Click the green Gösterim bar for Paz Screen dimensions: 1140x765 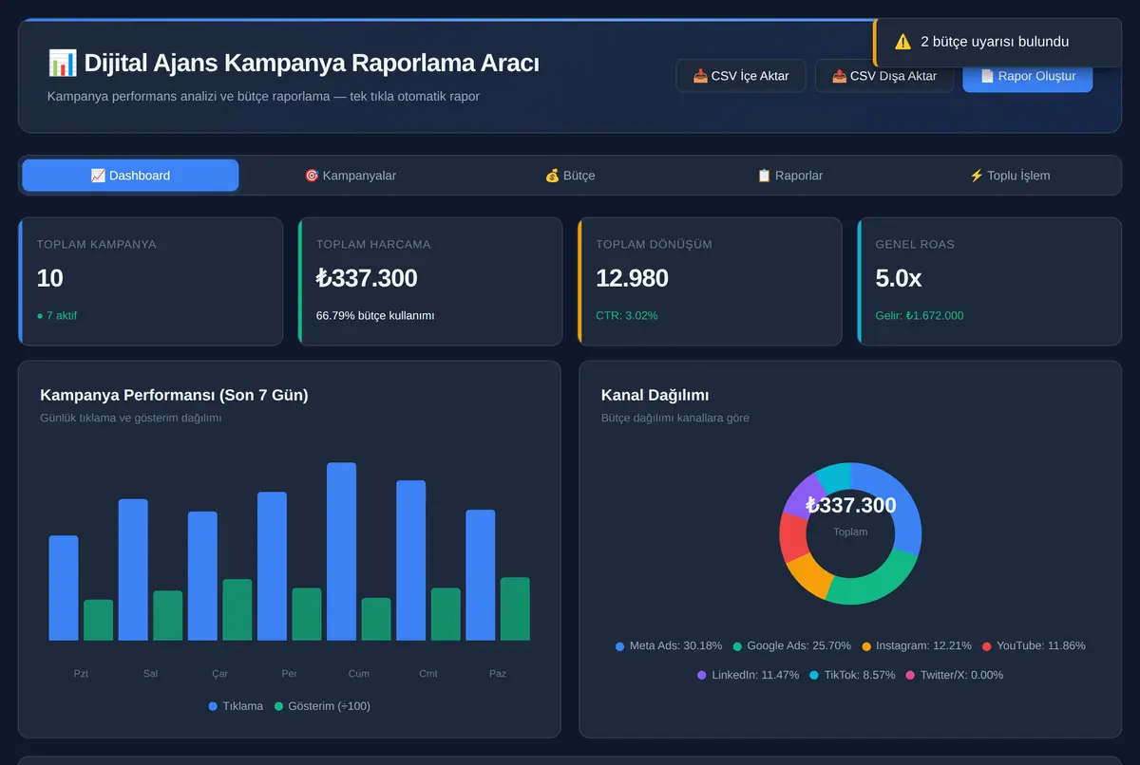coord(515,608)
